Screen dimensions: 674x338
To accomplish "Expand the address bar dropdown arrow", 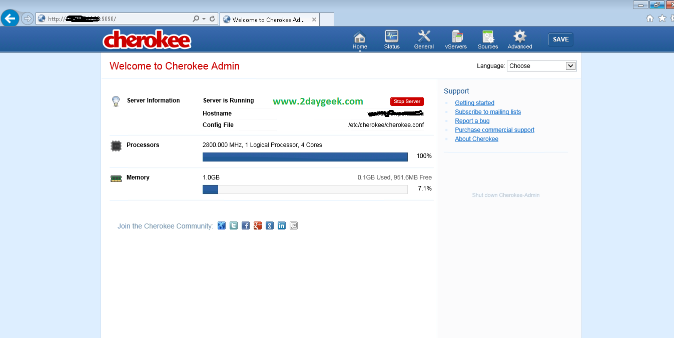I will pos(204,18).
